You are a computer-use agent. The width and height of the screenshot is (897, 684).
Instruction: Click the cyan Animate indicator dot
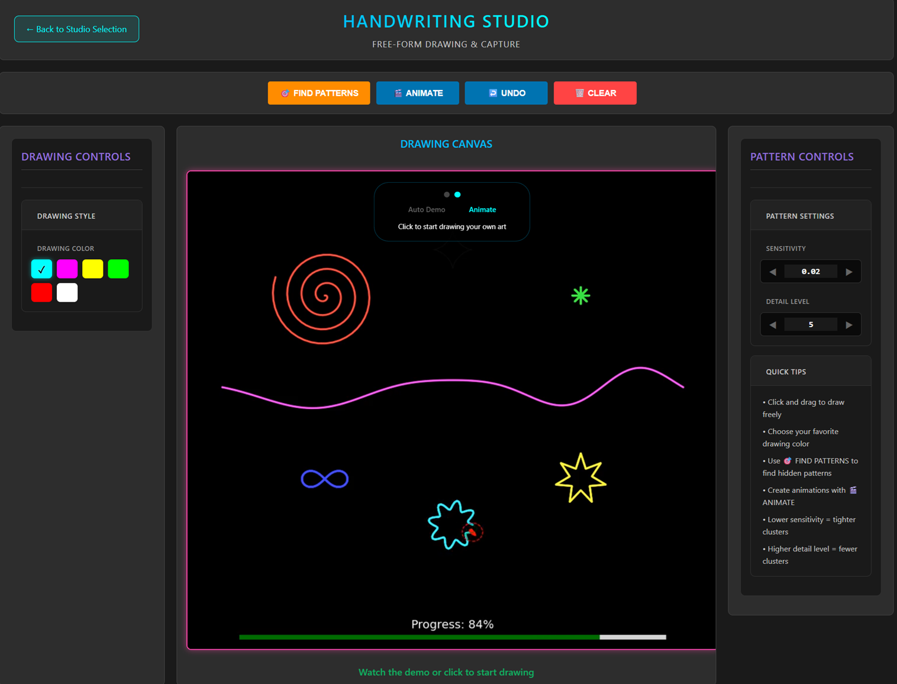457,195
